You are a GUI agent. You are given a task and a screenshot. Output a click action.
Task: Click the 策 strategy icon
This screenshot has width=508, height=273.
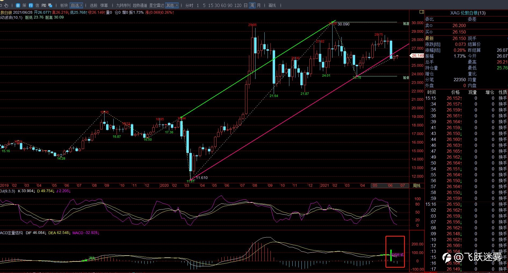(24, 5)
